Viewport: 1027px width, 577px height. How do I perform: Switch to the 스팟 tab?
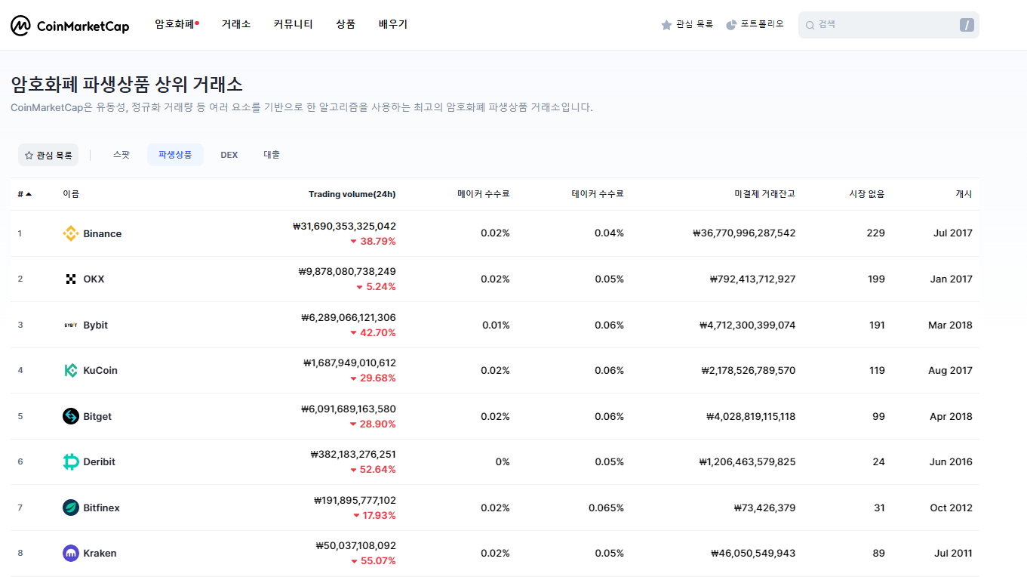pos(121,155)
